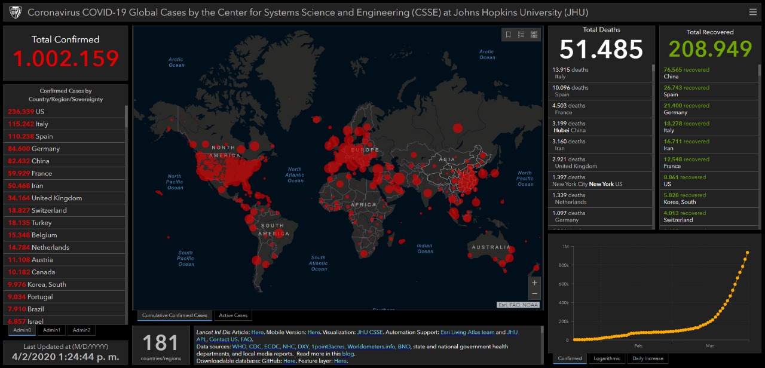This screenshot has height=368, width=765.
Task: Open the JHU CSSE visualization link
Action: (371, 332)
